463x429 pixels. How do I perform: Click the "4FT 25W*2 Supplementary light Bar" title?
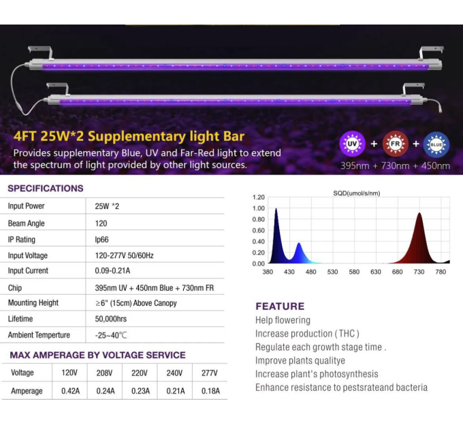pos(129,136)
